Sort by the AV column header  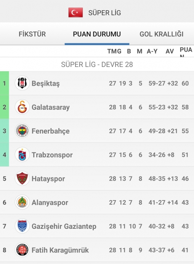pos(170,51)
